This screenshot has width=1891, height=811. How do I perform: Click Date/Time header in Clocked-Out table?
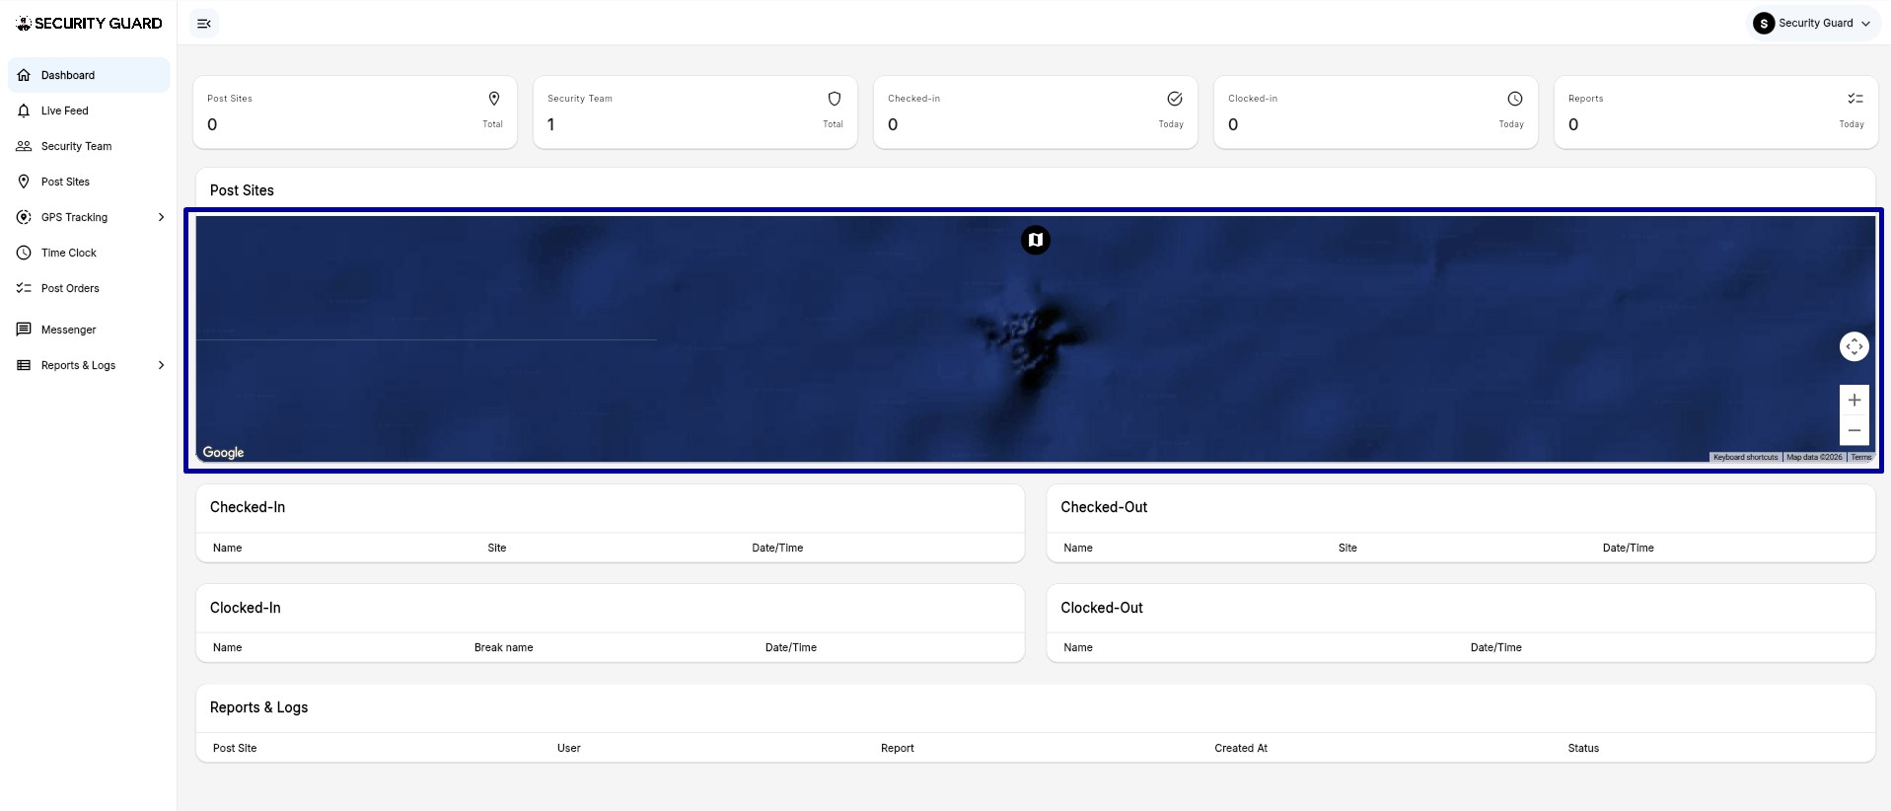pos(1496,647)
